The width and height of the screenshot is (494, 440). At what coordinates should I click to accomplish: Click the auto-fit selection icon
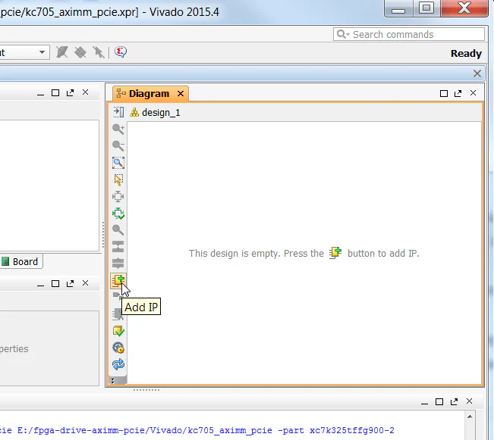(x=118, y=197)
